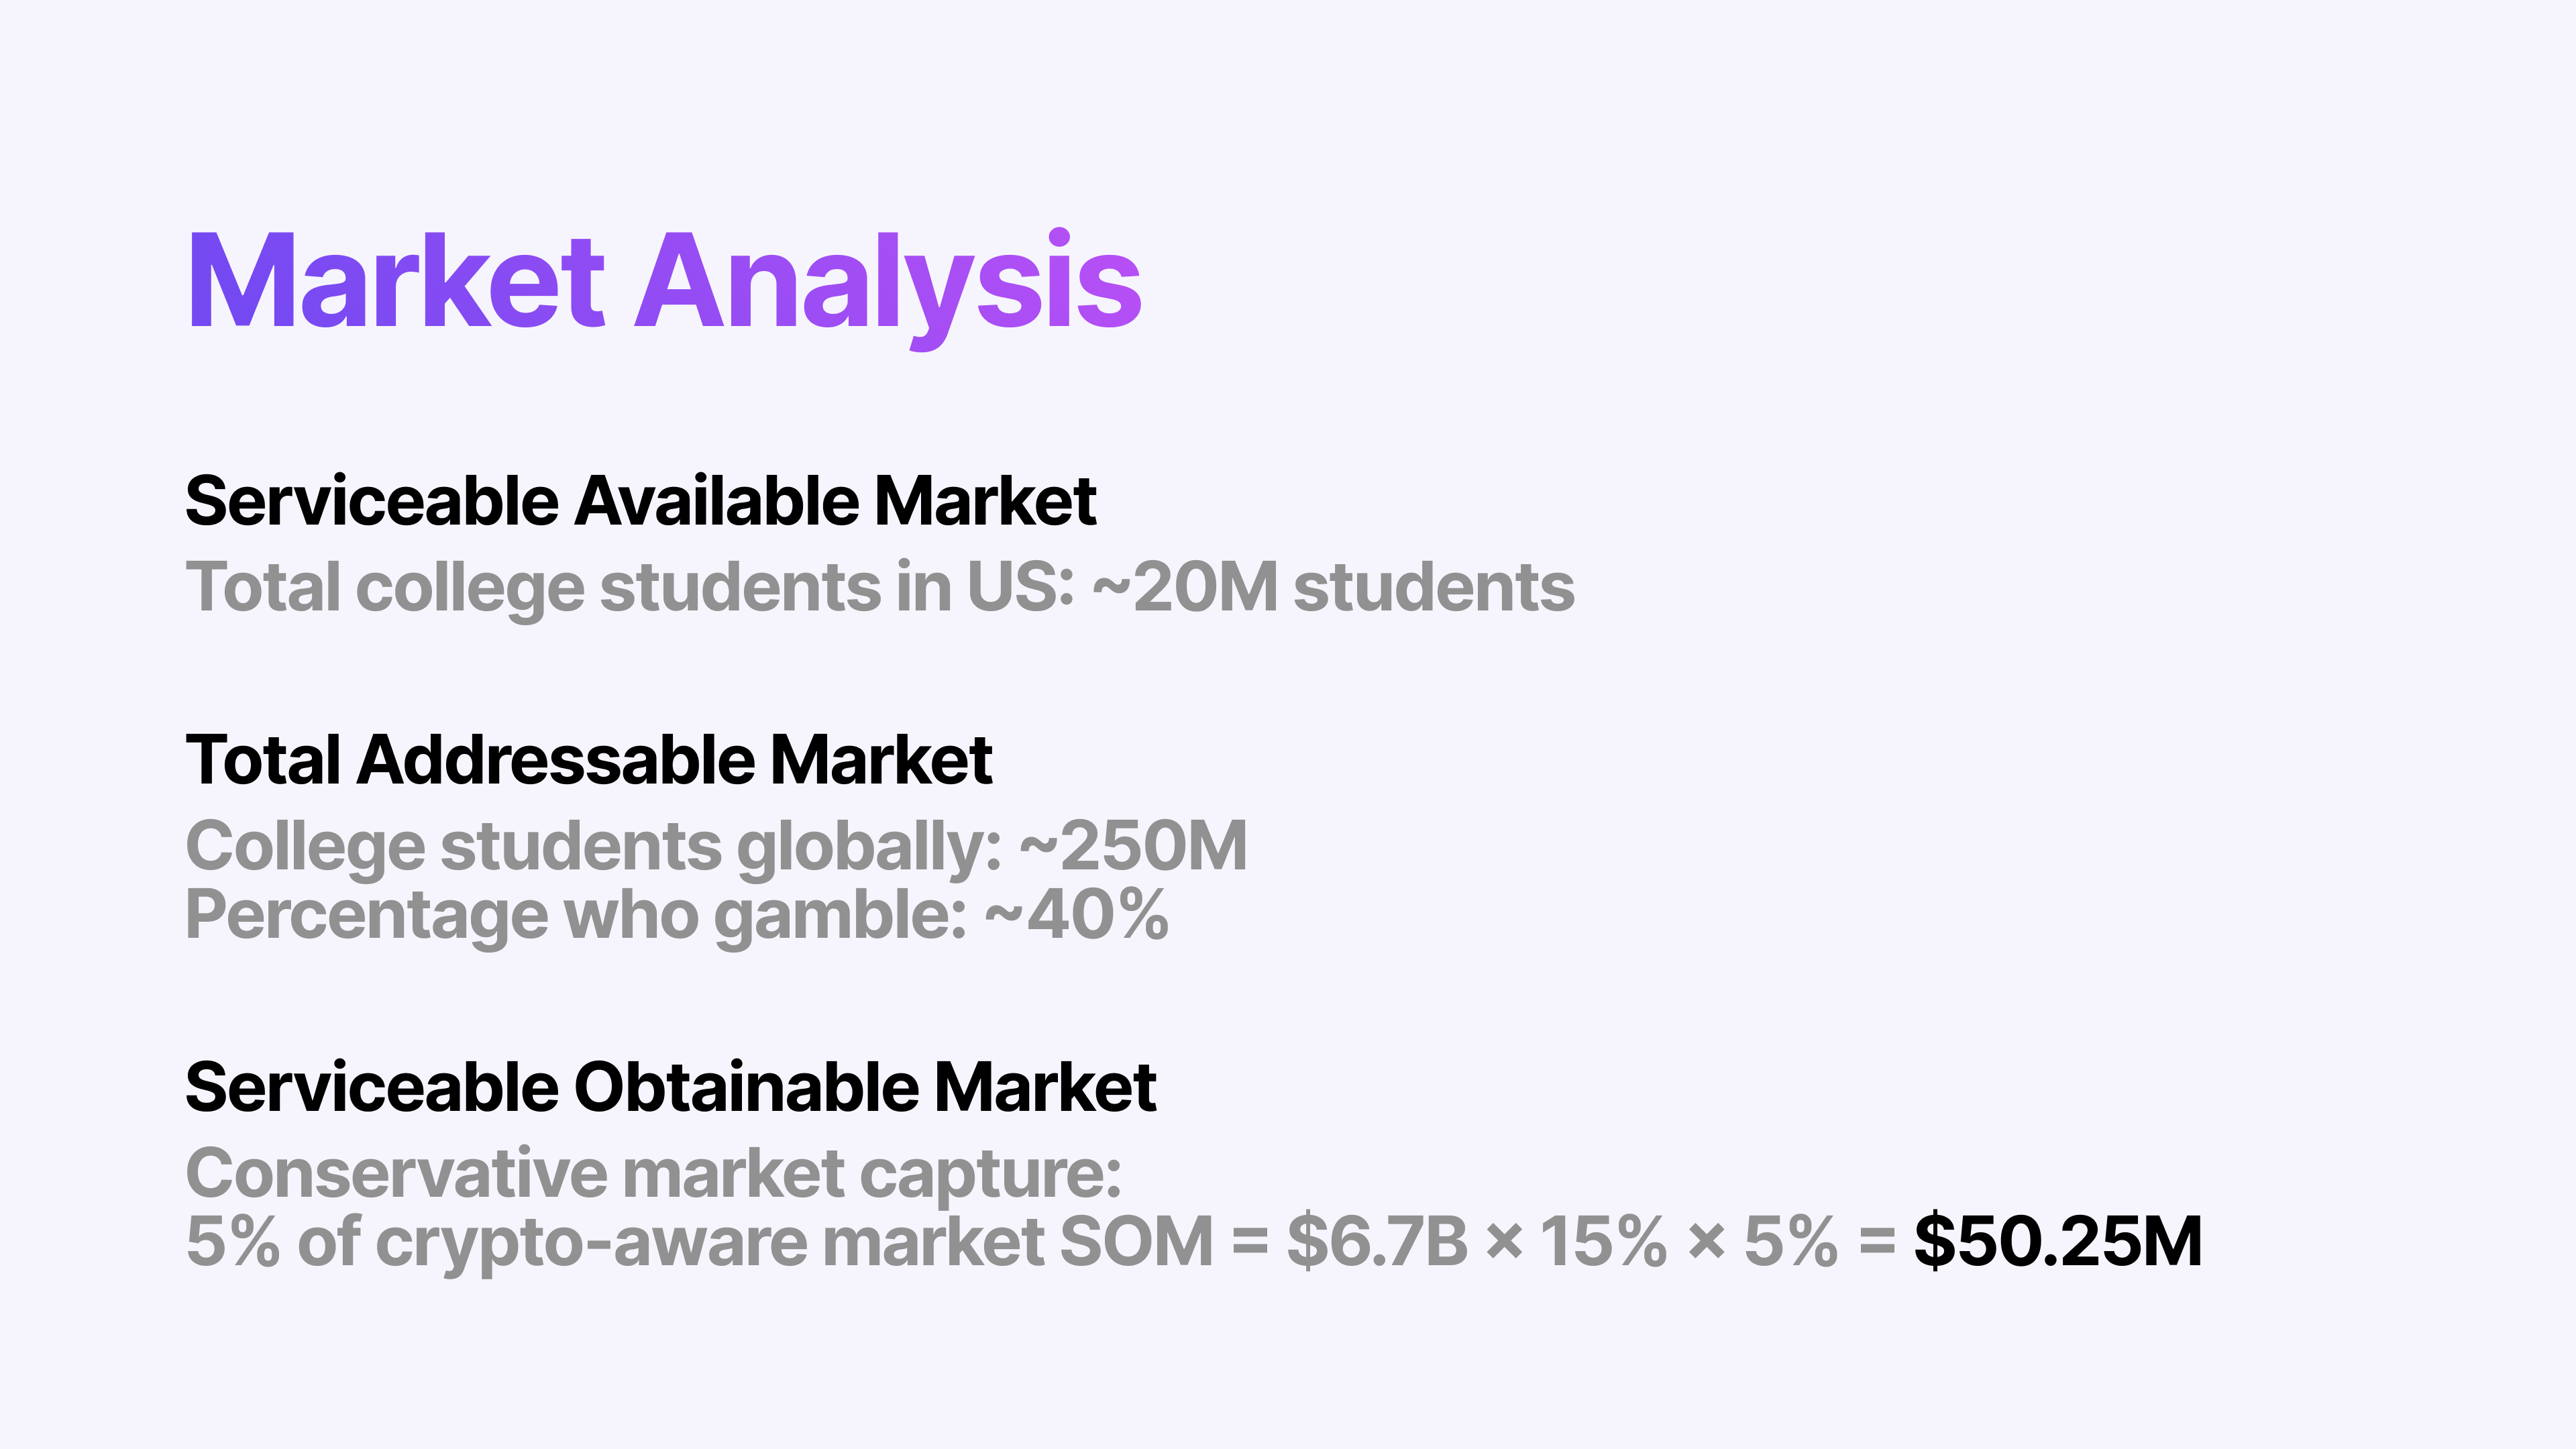Select the Serviceable Obtainable Market heading
The width and height of the screenshot is (2576, 1449).
[671, 1087]
